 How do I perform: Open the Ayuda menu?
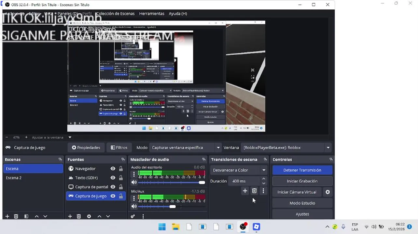tap(178, 14)
